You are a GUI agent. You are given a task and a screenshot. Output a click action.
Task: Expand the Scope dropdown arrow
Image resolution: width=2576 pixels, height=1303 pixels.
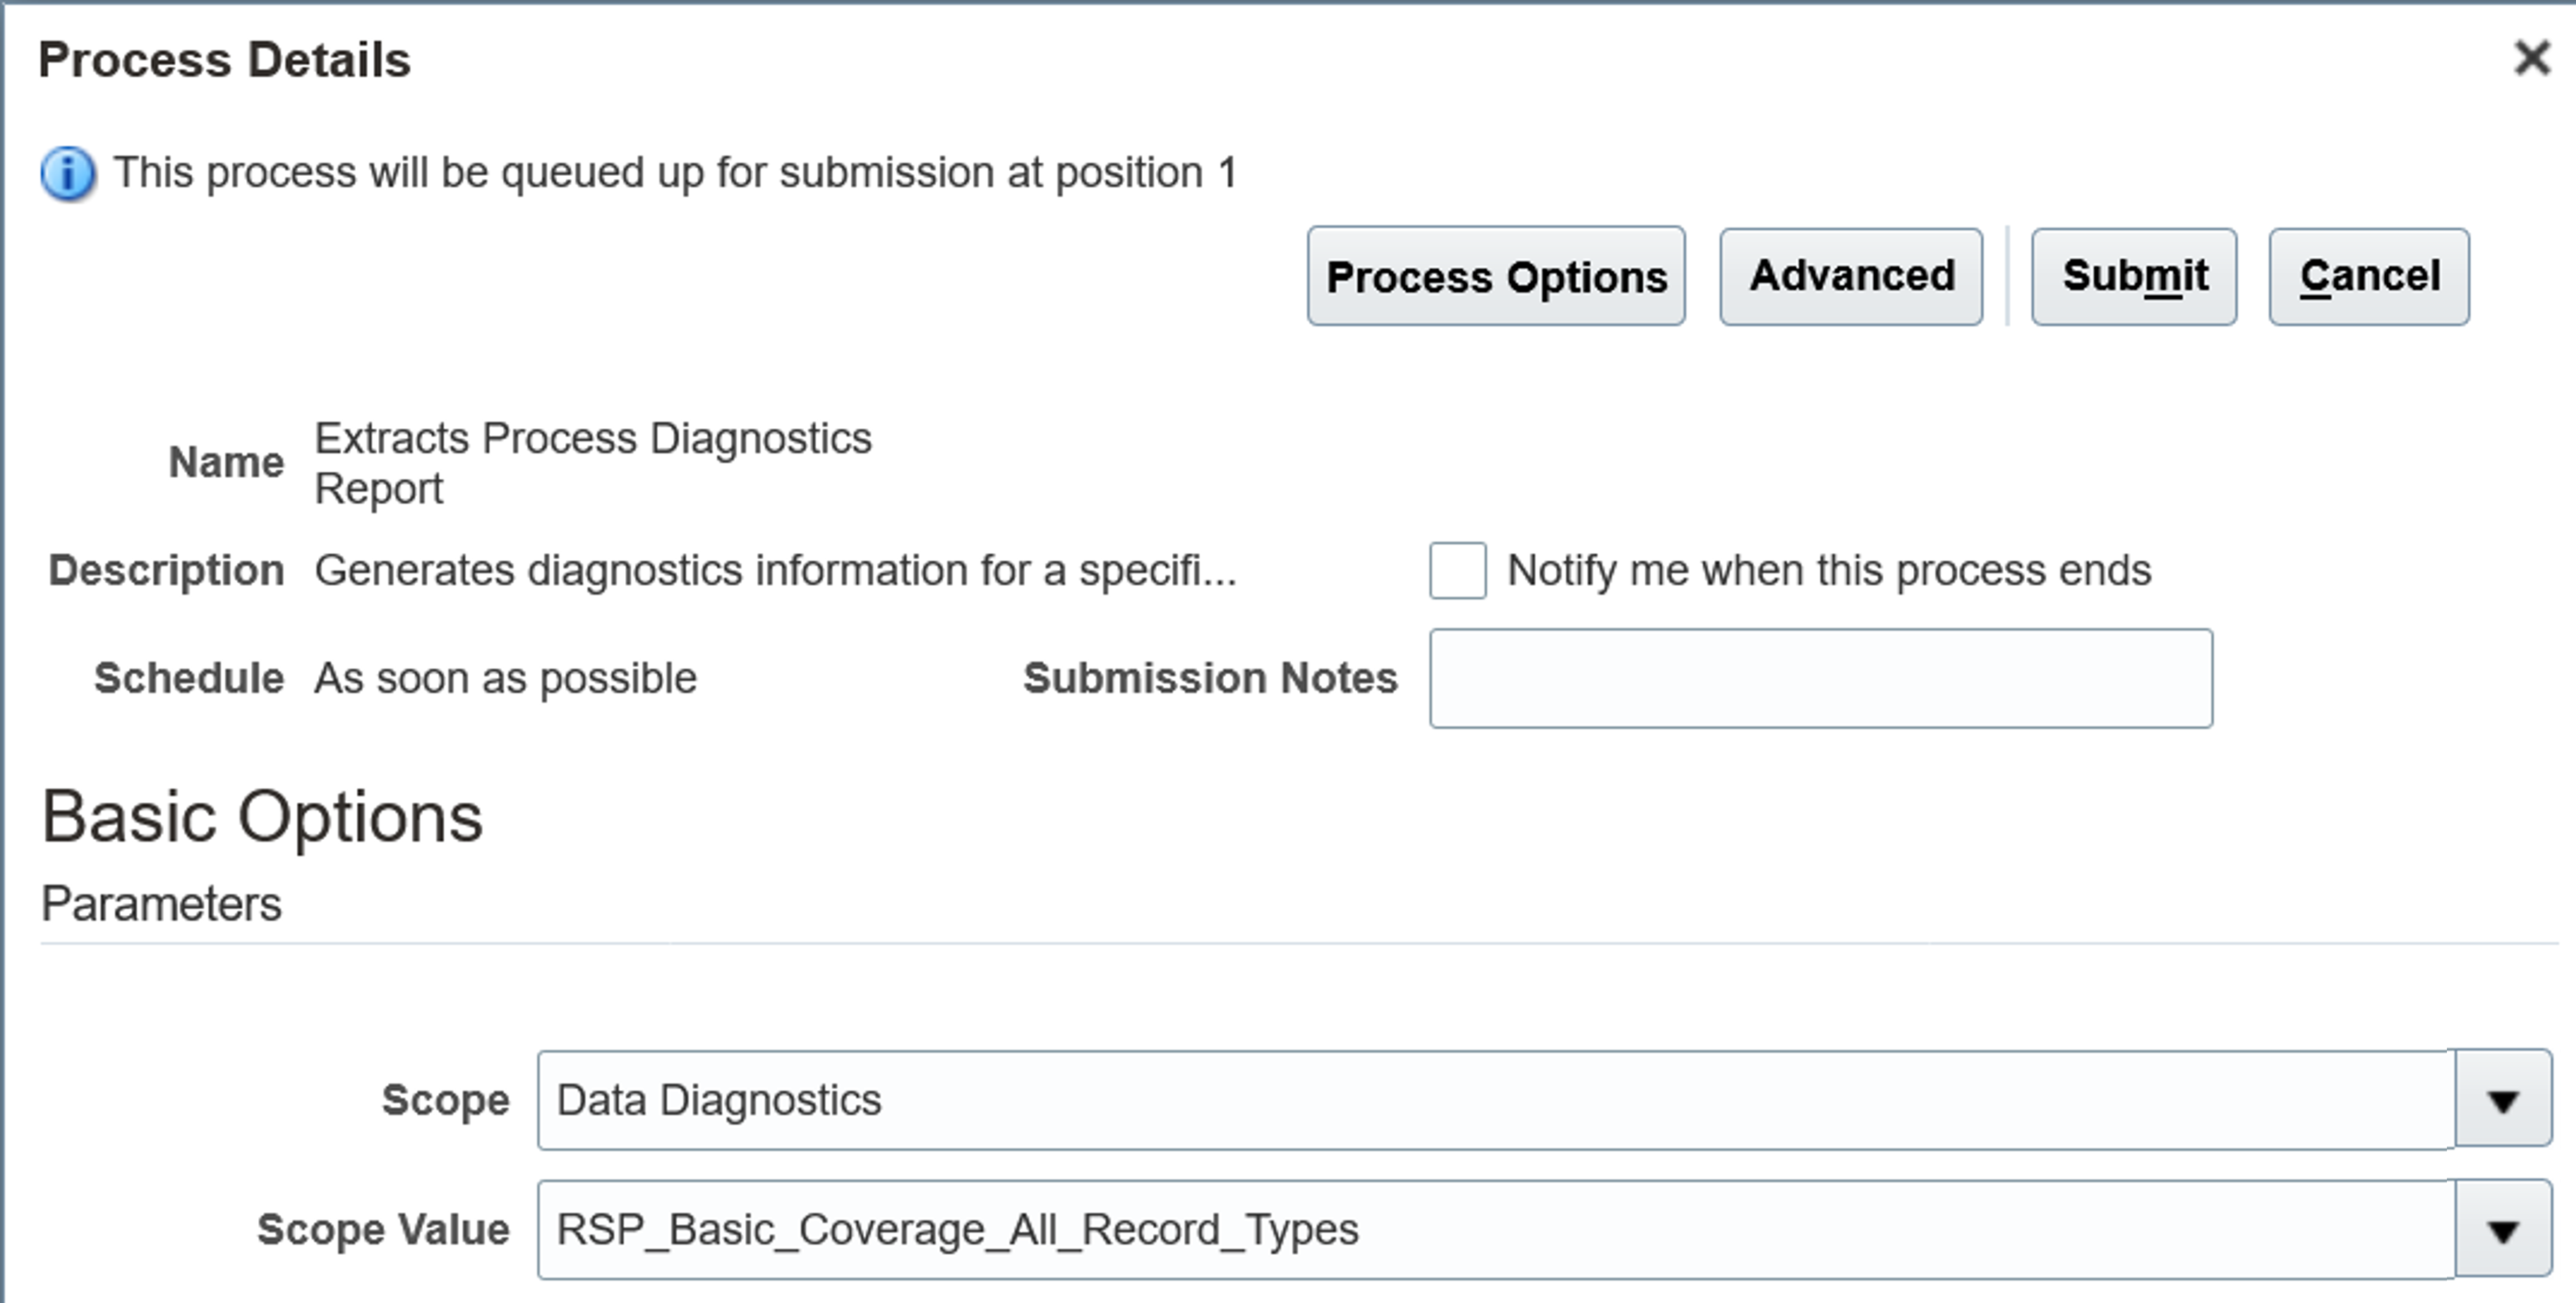pyautogui.click(x=2503, y=1099)
